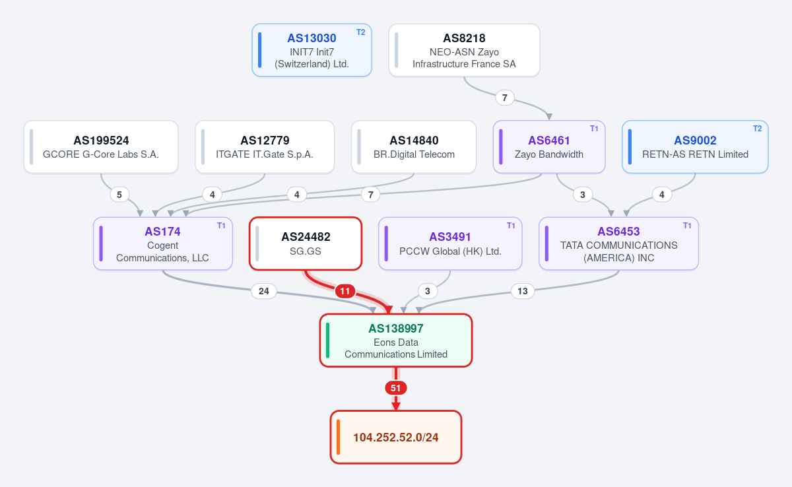Open the AS9002 RETN Limited node
The width and height of the screenshot is (792, 487).
(695, 146)
